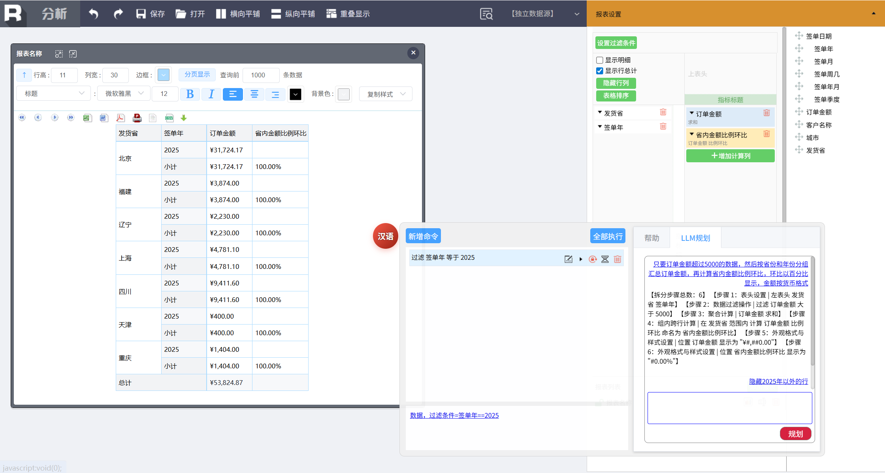Click the 全部执行 button

coord(608,236)
